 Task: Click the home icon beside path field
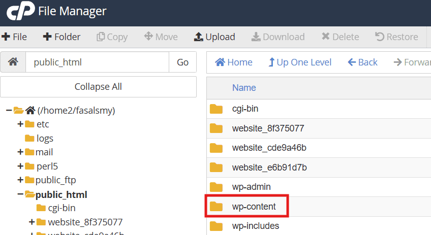[13, 62]
